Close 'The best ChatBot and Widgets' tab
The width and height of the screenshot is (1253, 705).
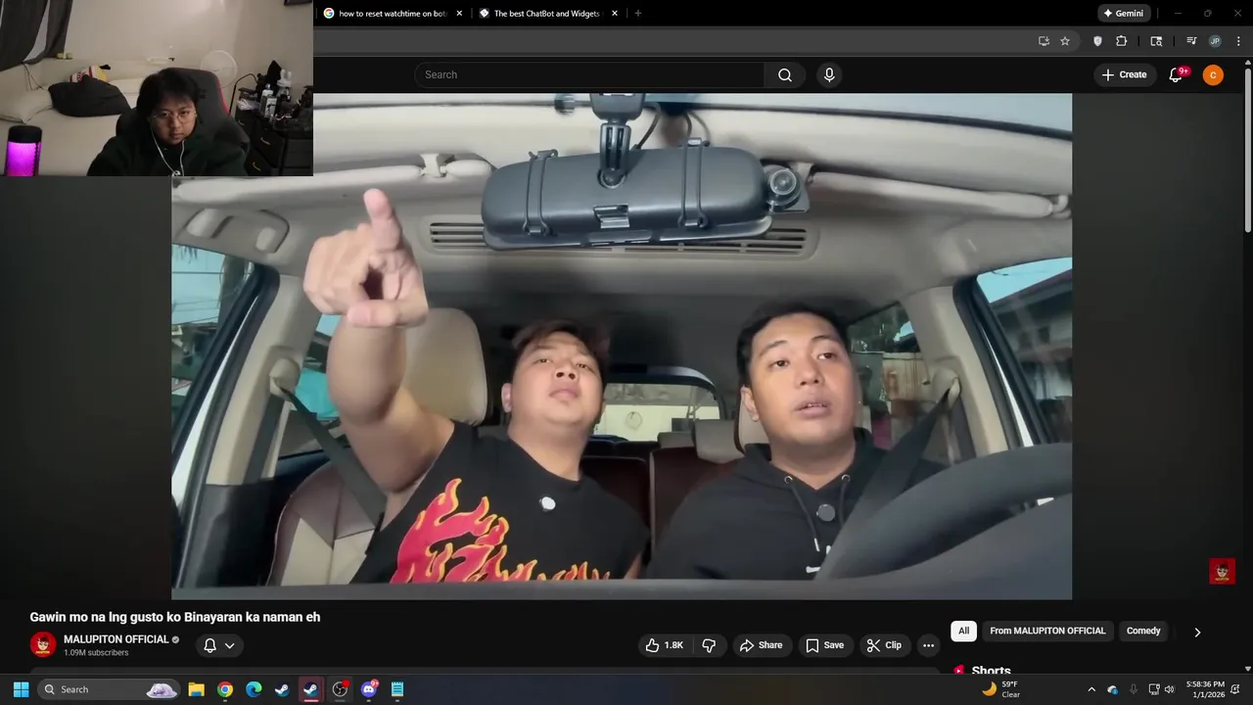[615, 14]
